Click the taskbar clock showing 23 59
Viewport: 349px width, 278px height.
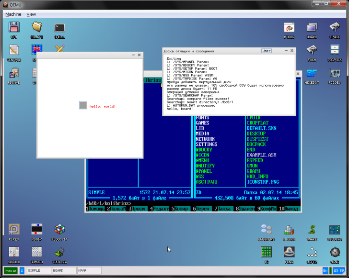[339, 270]
